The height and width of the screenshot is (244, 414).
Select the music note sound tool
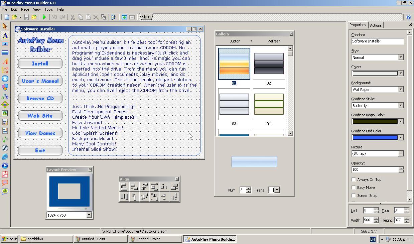click(x=5, y=139)
